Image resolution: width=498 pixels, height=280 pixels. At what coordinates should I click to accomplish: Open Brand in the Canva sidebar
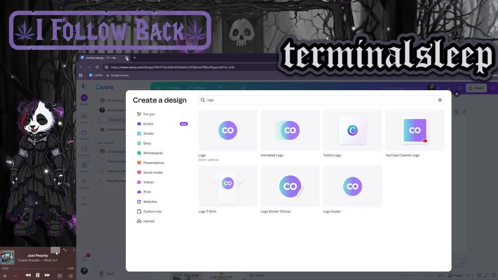[x=84, y=167]
